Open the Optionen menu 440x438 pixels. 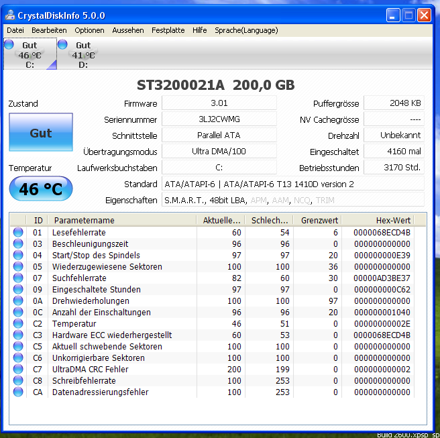[x=89, y=30]
